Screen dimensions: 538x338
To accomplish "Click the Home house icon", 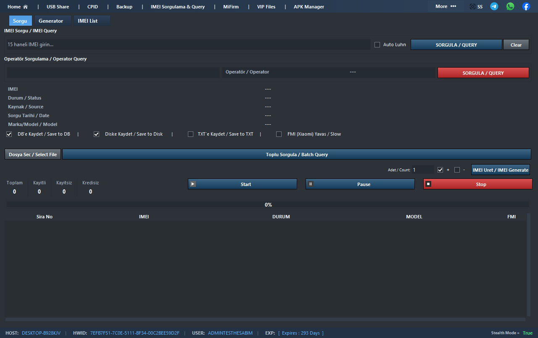I will pos(25,7).
